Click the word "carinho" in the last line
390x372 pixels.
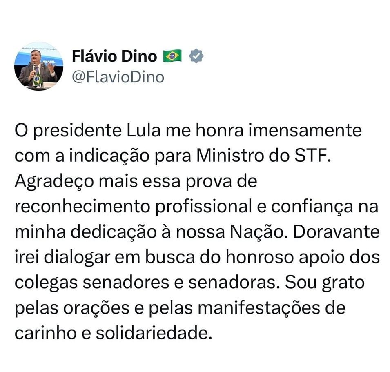click(45, 333)
